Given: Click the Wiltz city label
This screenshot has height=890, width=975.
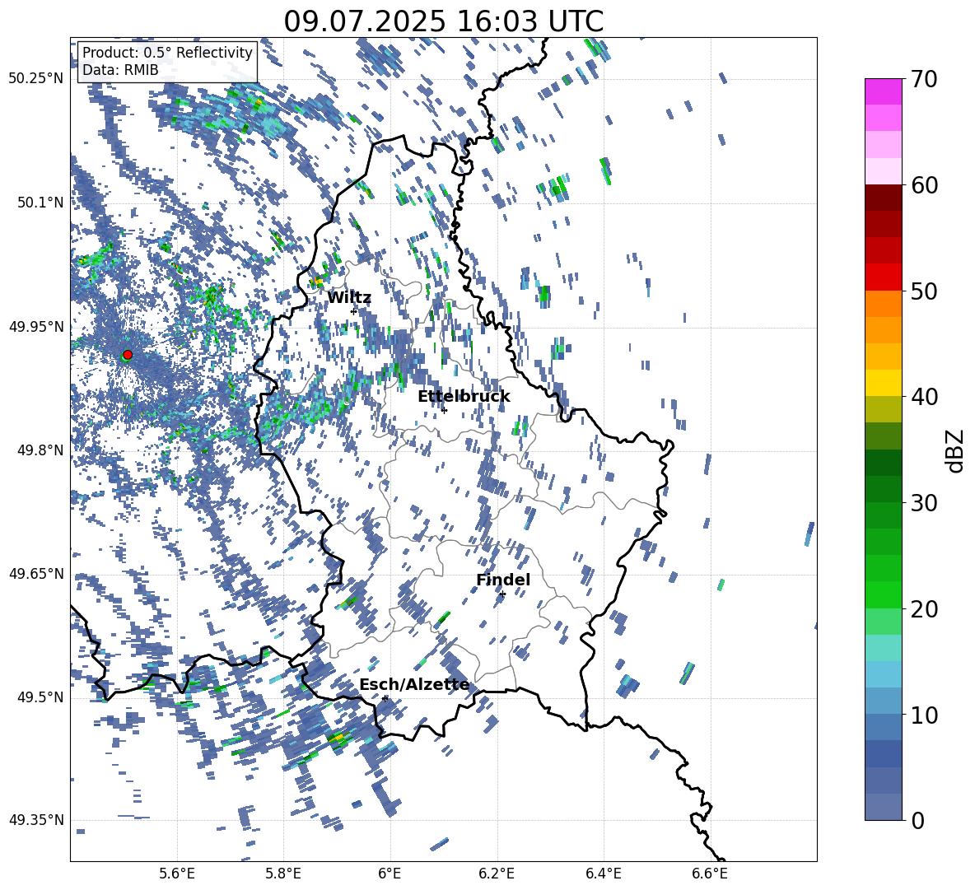Looking at the screenshot, I should [x=349, y=298].
